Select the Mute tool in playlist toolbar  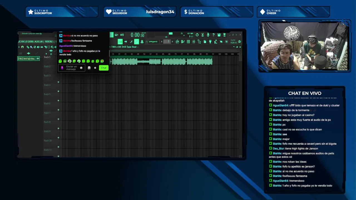pyautogui.click(x=38, y=47)
